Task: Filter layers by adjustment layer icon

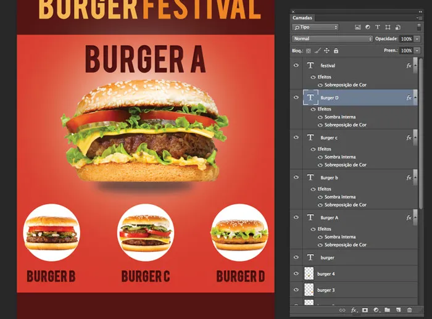Action: (368, 27)
